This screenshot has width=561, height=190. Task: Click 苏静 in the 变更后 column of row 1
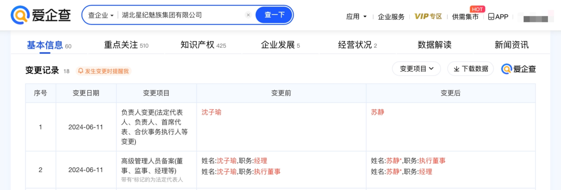point(377,112)
